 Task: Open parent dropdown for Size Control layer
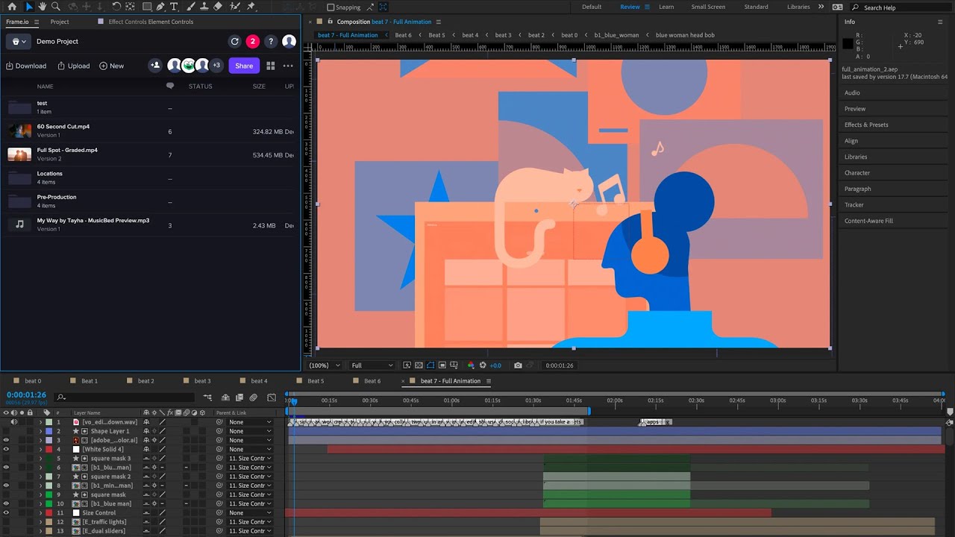[250, 513]
